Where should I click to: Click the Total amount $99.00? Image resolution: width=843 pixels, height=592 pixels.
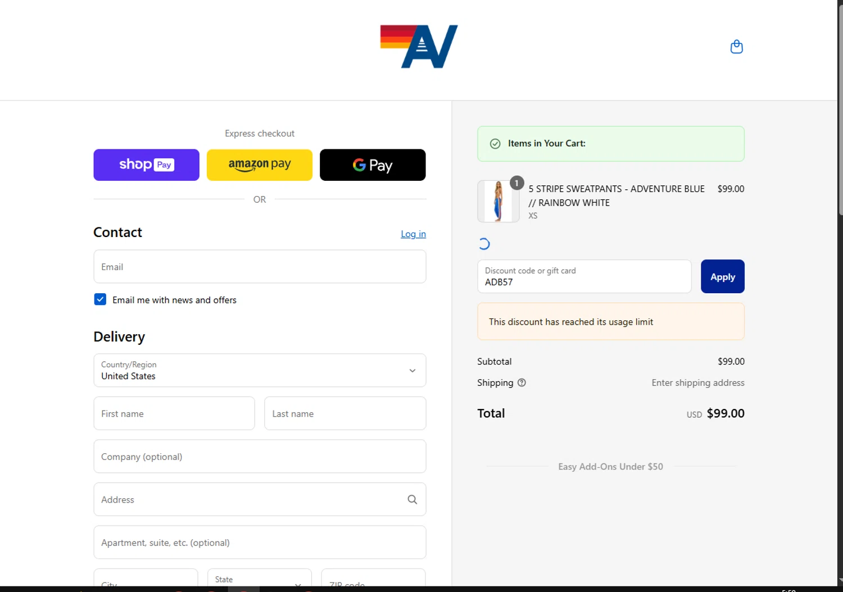(726, 413)
